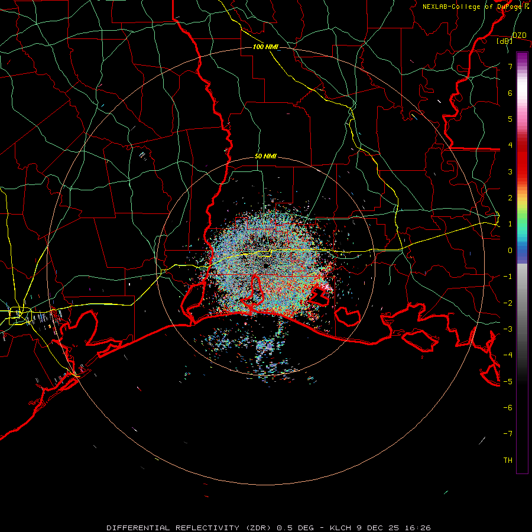
Task: Click the 2 value on the color scale
Action: (510, 198)
